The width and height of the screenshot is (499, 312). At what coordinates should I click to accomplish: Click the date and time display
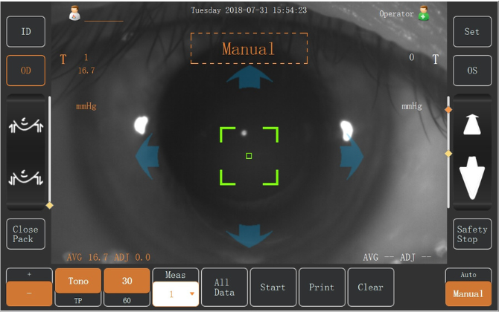(x=249, y=10)
